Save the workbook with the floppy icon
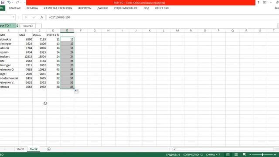This screenshot has height=157, width=279. [x=3, y=2]
